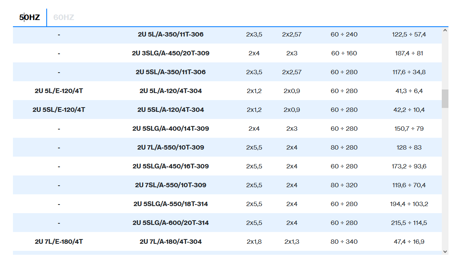Viewport: 461px width, 263px height.
Task: Switch to the 50HZ tab
Action: click(29, 17)
